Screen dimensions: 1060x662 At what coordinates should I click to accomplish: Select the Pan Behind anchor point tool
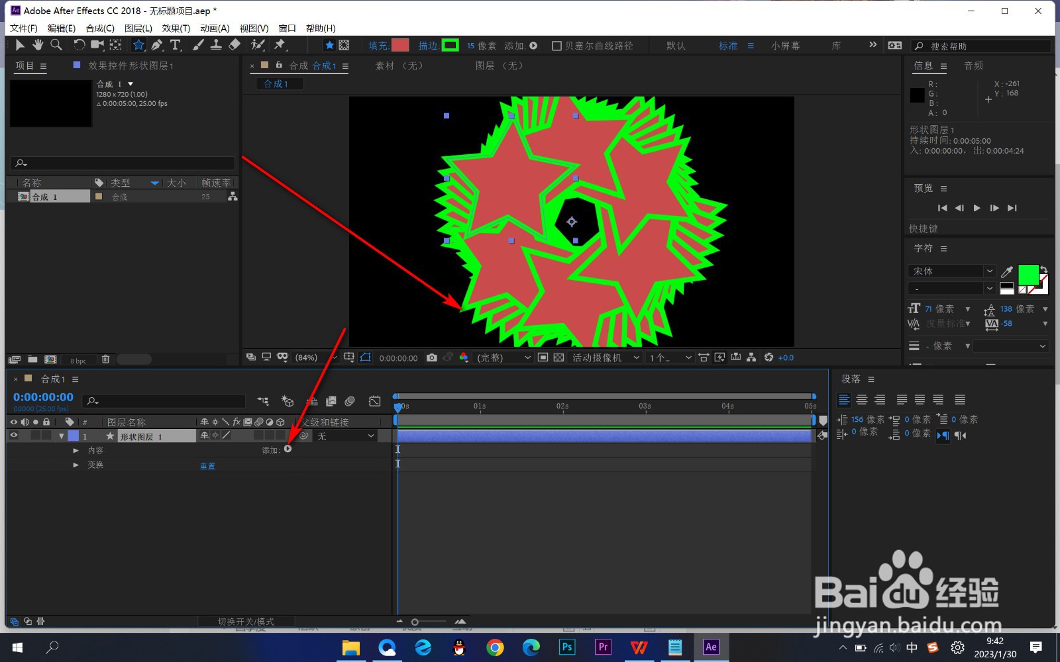116,45
